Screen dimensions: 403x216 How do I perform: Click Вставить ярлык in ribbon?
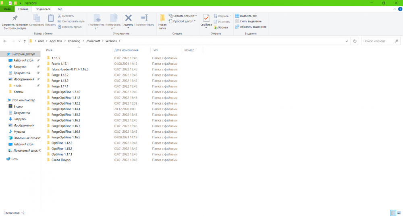[70, 27]
